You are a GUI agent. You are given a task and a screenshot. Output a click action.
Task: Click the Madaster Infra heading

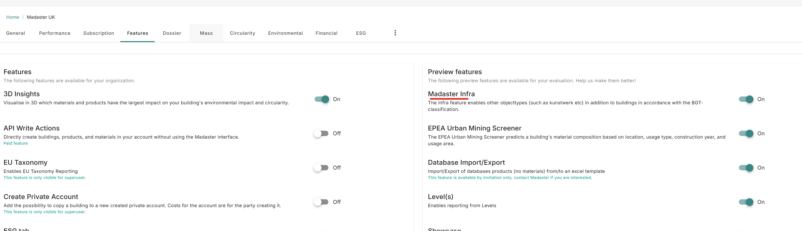(x=451, y=94)
